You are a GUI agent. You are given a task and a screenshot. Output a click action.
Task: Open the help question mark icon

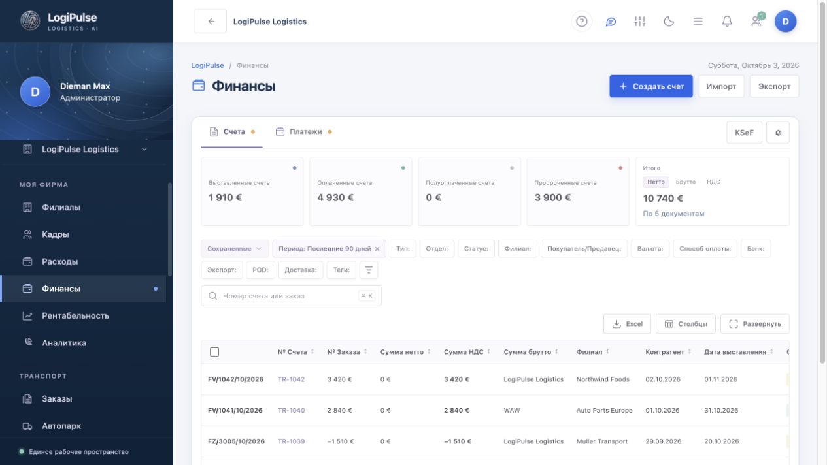click(581, 22)
